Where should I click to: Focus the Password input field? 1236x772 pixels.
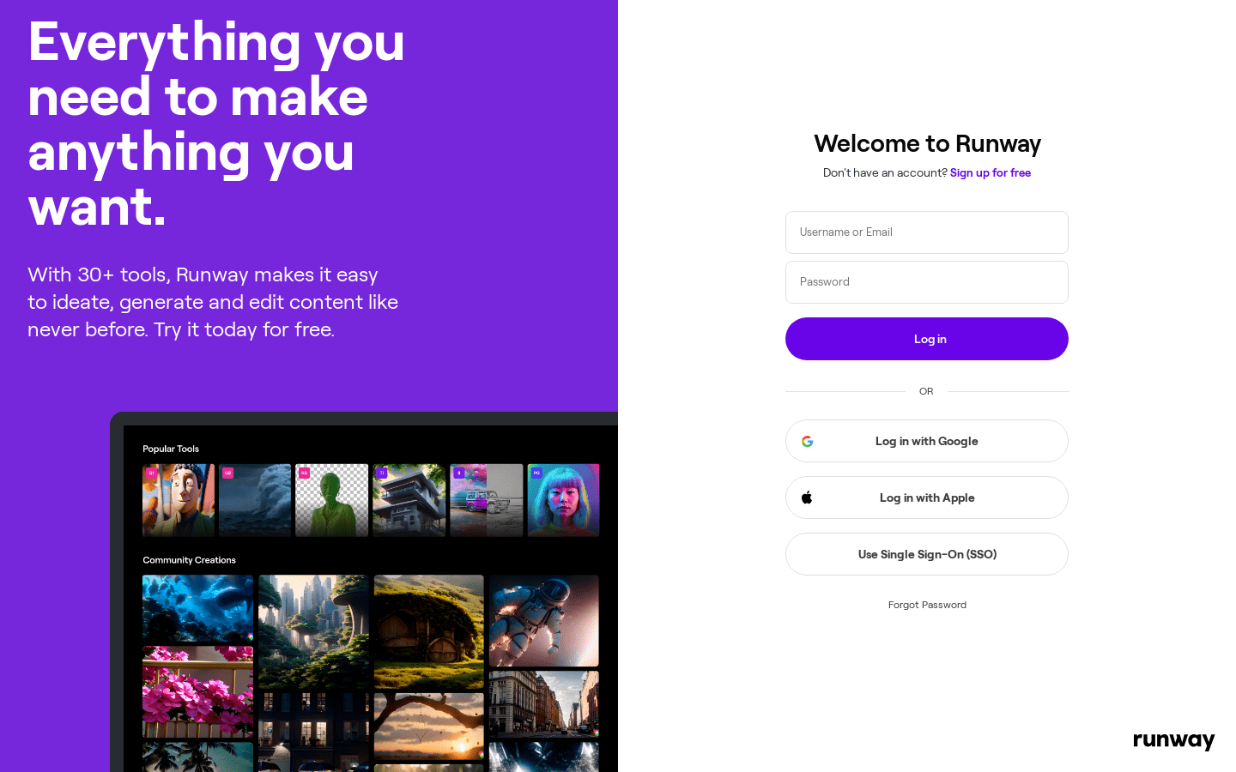(x=926, y=282)
